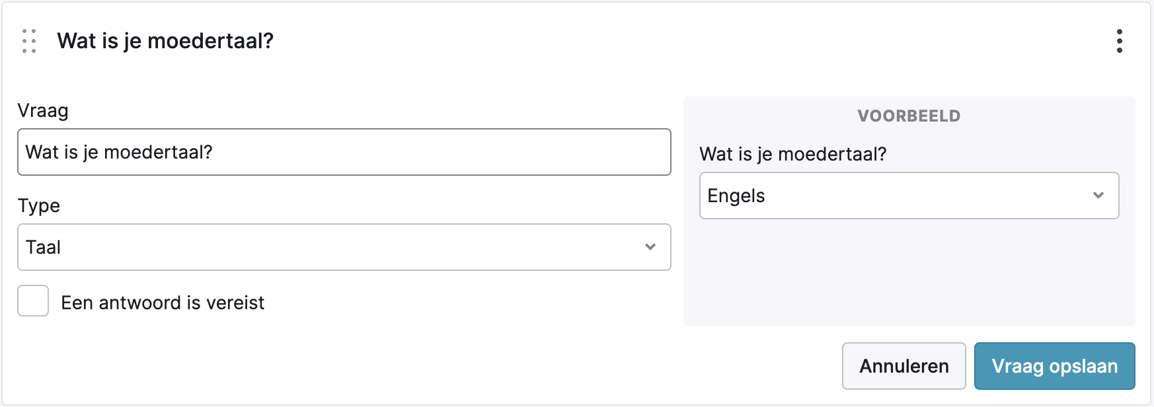Screen dimensions: 1154x407
Task: Open the Type dropdown showing Taal
Action: click(344, 247)
